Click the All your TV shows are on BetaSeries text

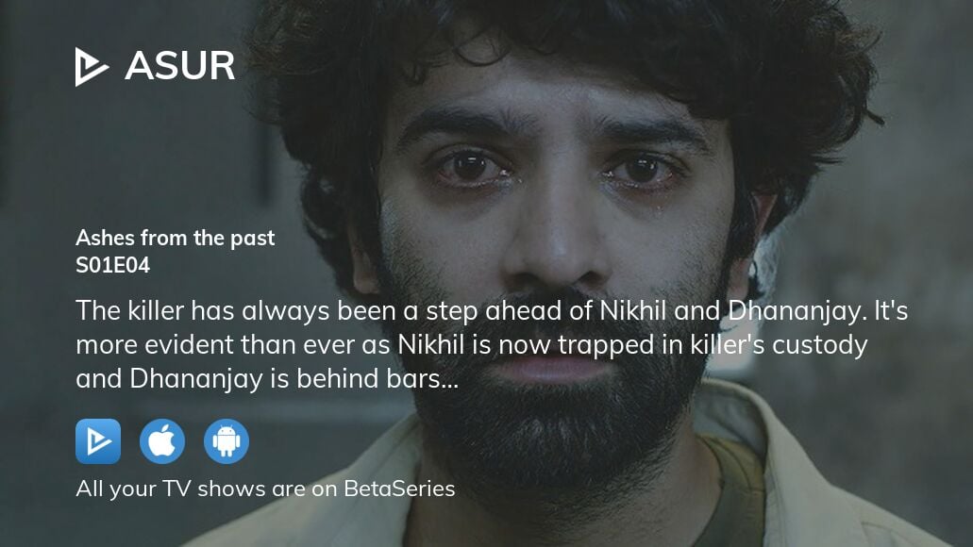(265, 489)
